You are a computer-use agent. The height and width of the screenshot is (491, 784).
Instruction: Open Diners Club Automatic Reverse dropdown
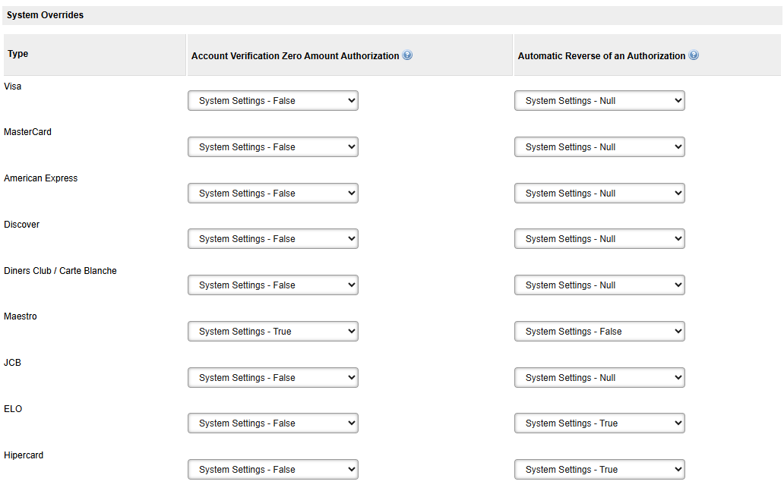(x=599, y=285)
